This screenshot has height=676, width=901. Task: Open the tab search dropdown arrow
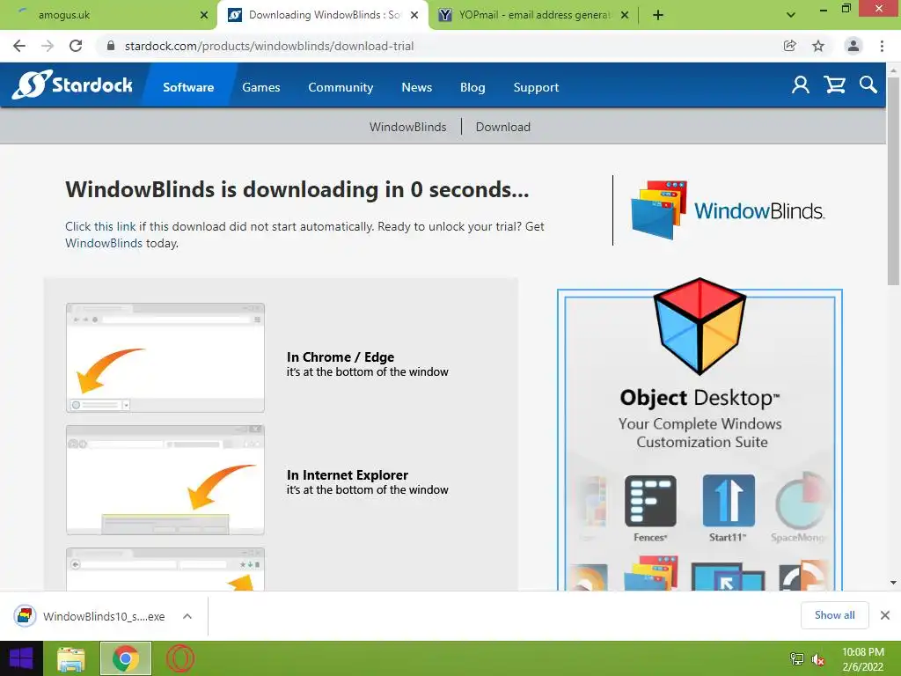coord(791,15)
